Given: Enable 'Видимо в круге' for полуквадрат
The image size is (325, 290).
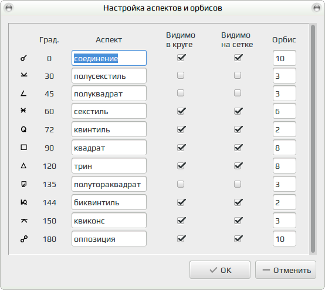Looking at the screenshot, I should coord(181,93).
